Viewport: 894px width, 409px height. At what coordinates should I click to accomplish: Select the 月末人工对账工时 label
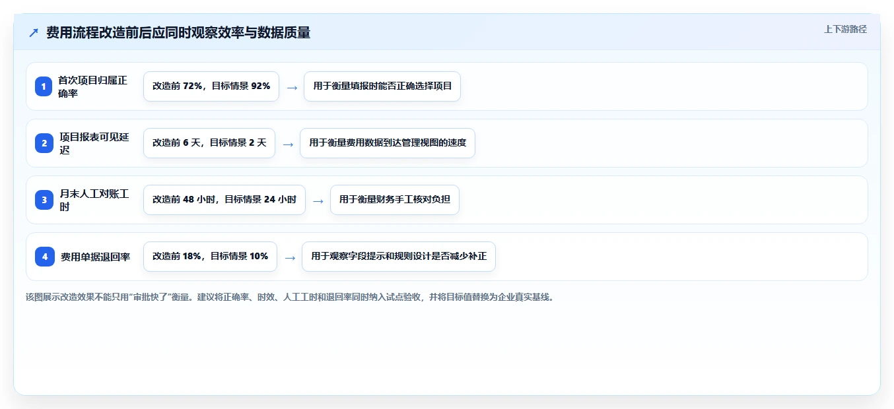coord(94,200)
